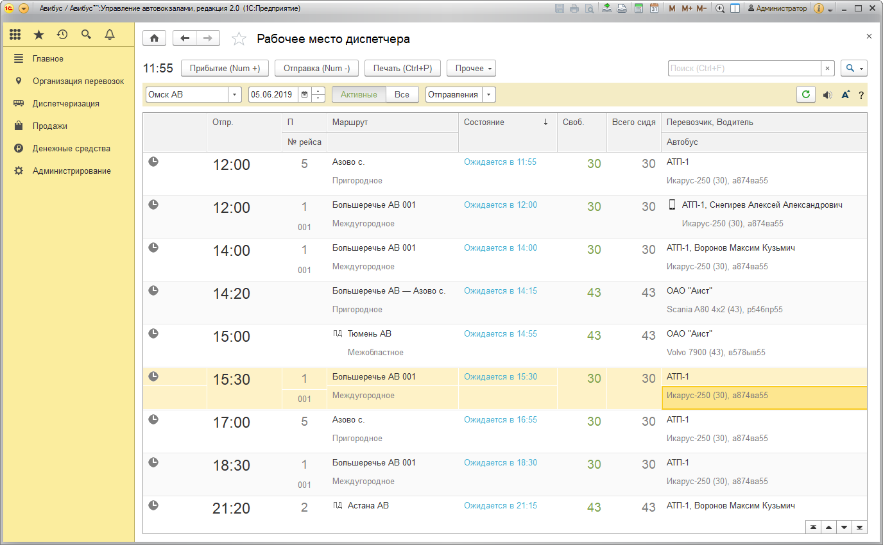Open the calendar picker for date
This screenshot has height=545, width=883.
(x=304, y=94)
